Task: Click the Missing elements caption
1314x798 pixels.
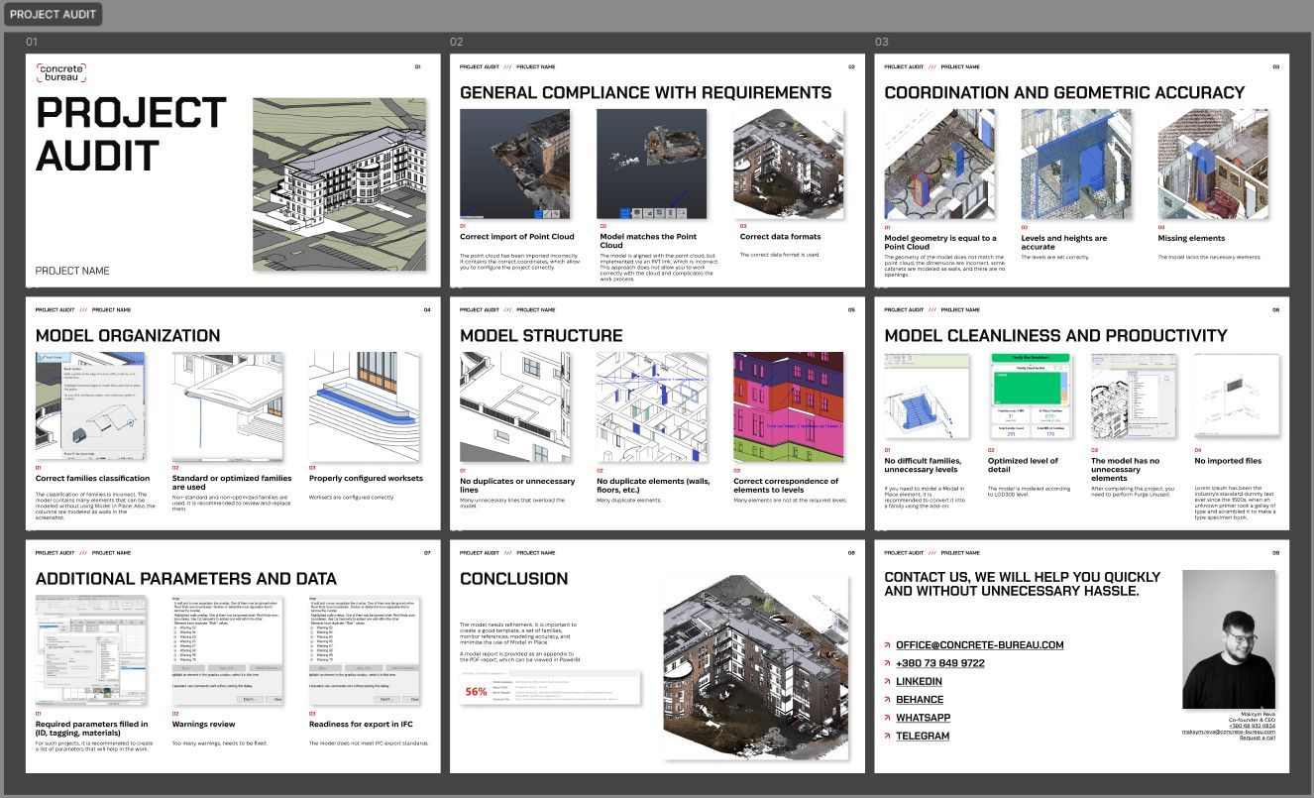Action: (1191, 238)
